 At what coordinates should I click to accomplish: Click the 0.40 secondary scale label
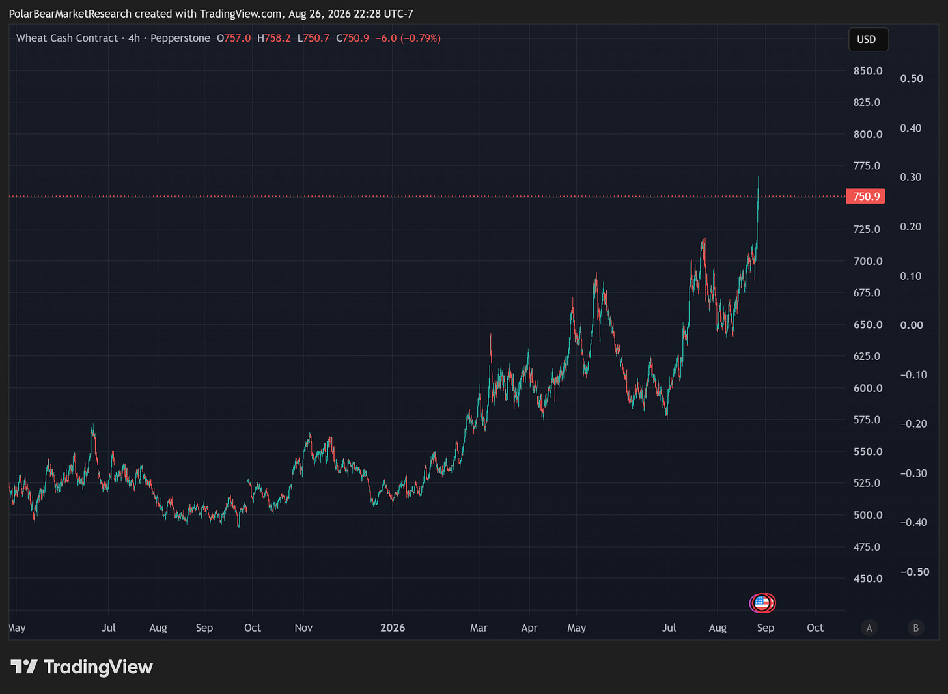click(x=911, y=128)
